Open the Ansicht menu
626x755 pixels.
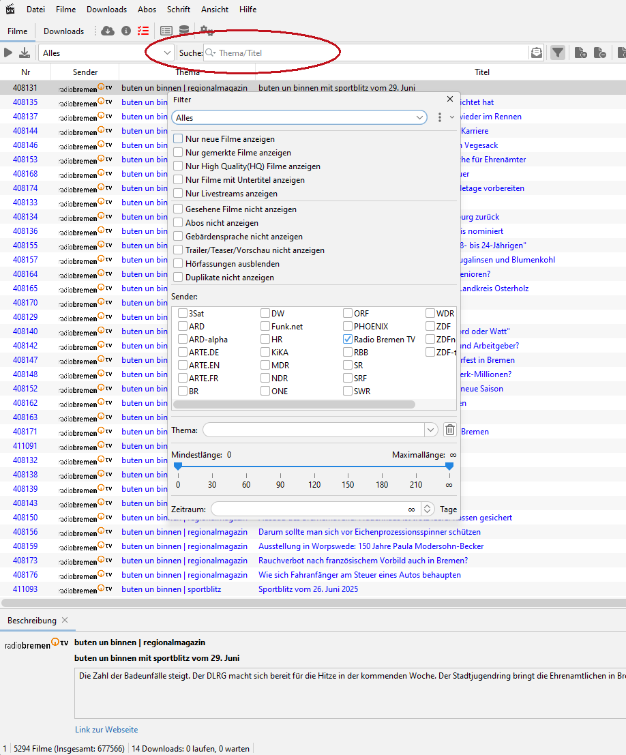[x=215, y=9]
